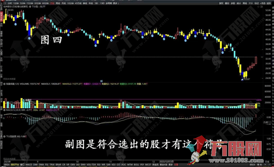Expand the 更多 indicators menu in the bottom bar

(171, 165)
